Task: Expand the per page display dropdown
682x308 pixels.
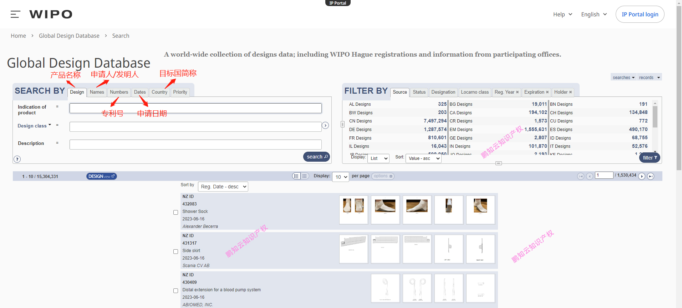Action: (x=341, y=177)
